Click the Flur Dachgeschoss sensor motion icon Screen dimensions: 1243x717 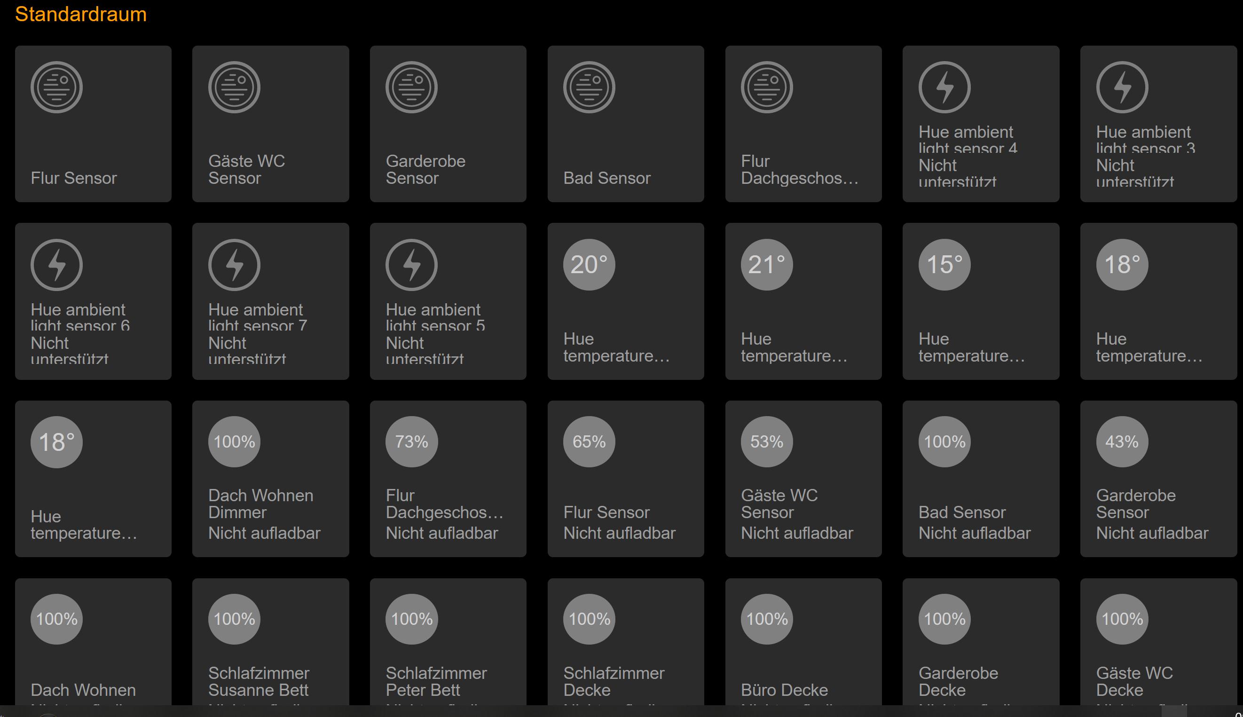click(766, 87)
